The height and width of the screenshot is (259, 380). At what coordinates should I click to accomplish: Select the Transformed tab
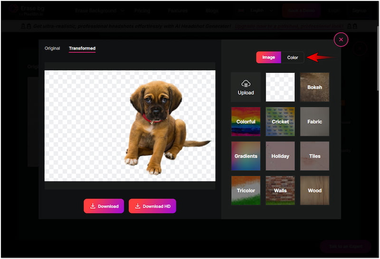[x=82, y=48]
